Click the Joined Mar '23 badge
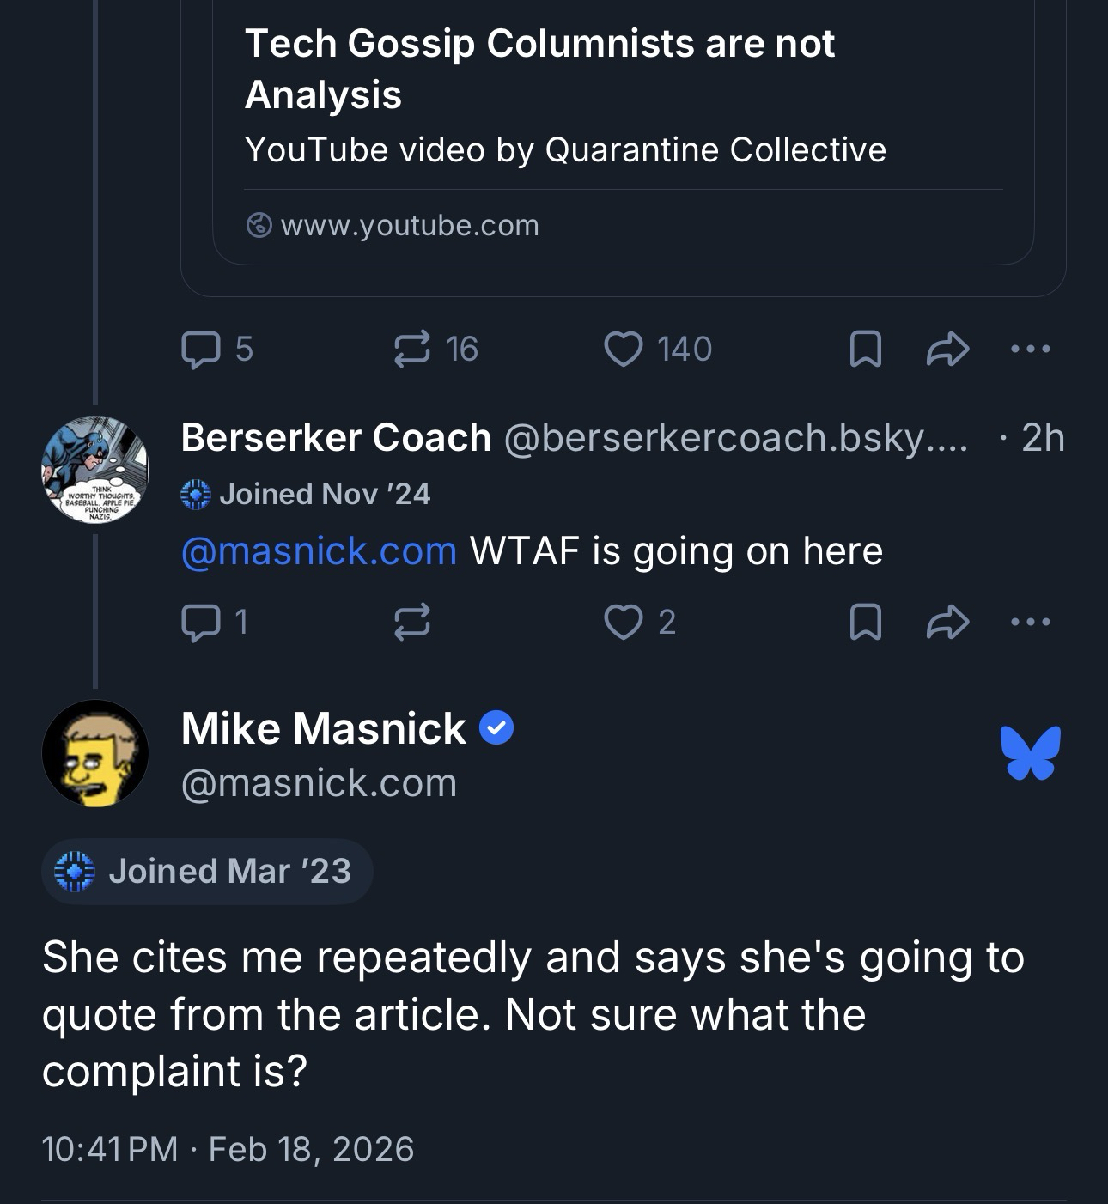Viewport: 1108px width, 1204px height. click(x=206, y=871)
